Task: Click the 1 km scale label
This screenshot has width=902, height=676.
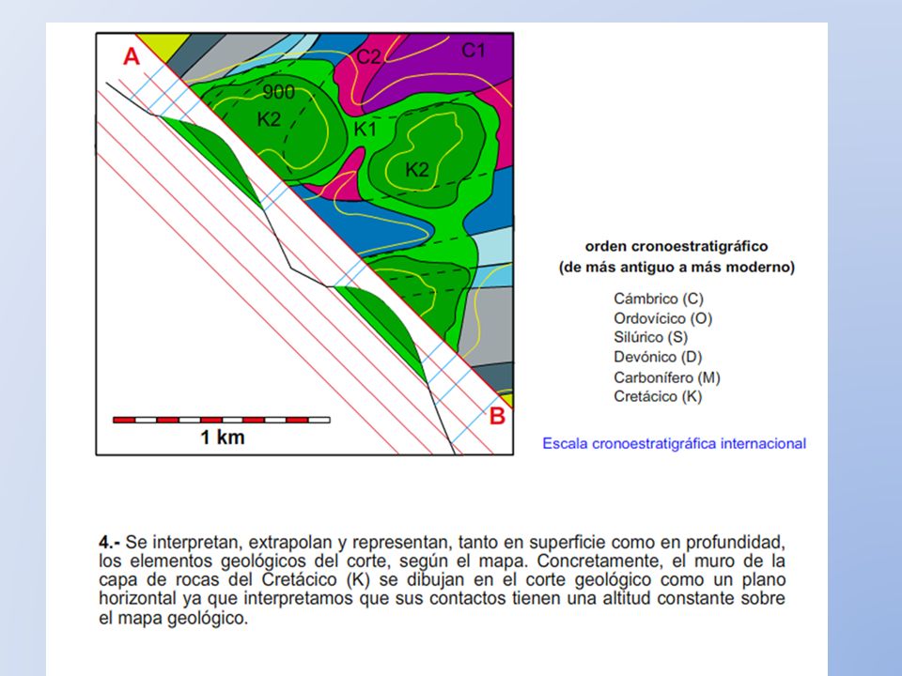Action: 223,438
